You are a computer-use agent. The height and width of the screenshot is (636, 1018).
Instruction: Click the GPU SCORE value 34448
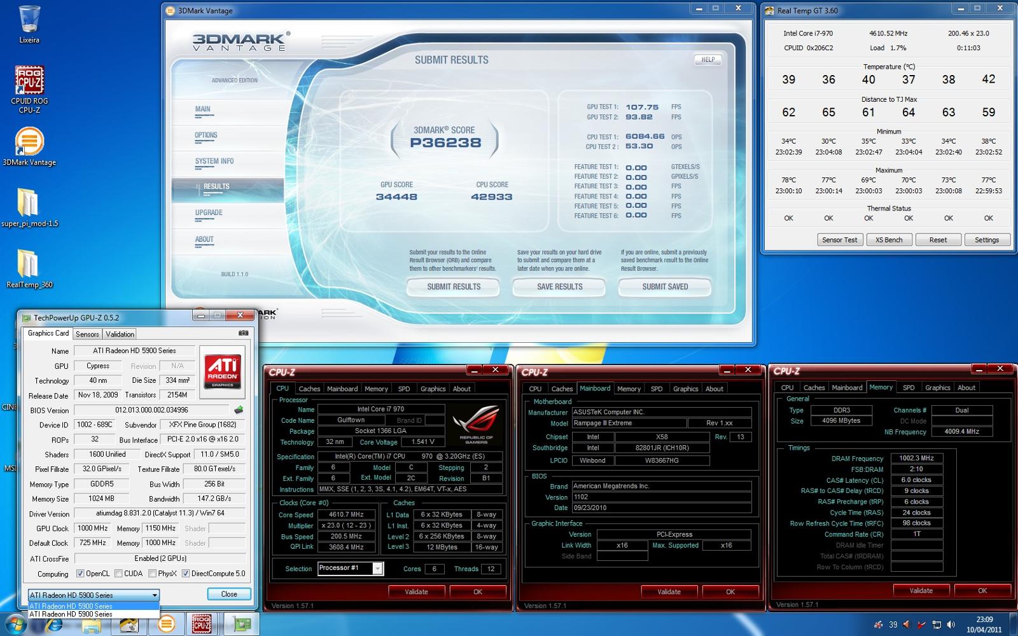tap(396, 197)
